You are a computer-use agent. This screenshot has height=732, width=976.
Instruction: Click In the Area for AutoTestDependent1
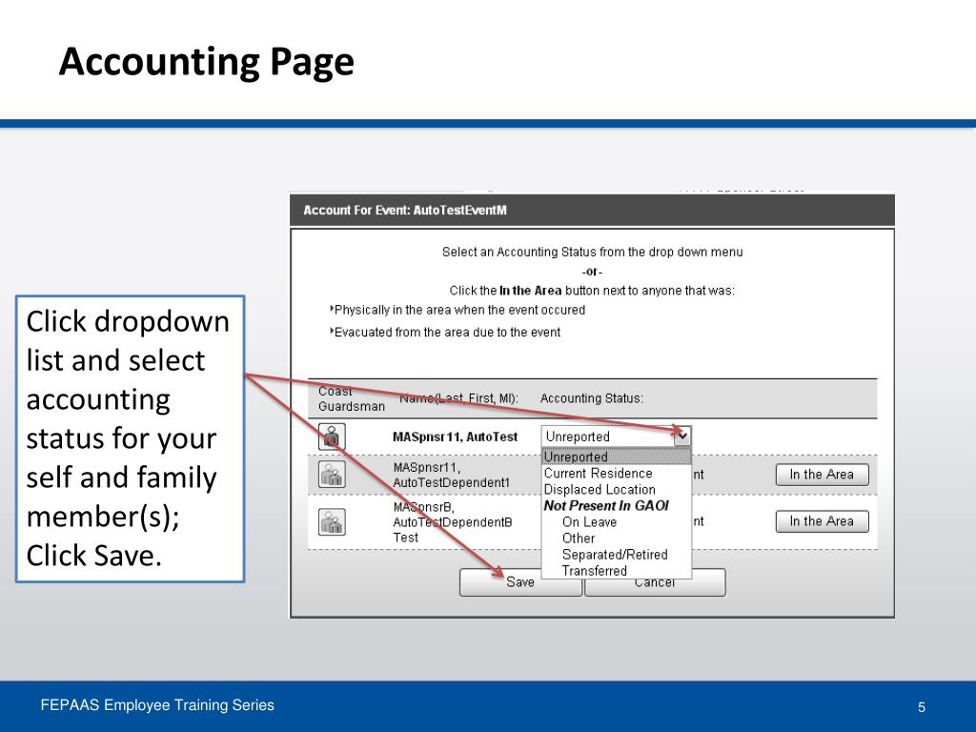[x=822, y=475]
